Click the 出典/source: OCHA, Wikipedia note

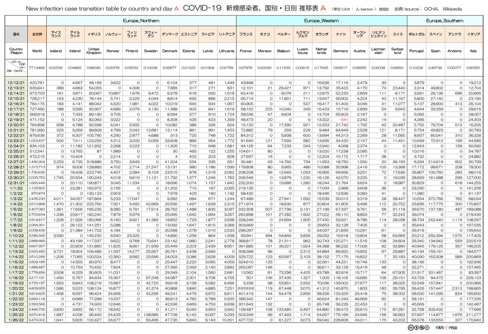(428, 9)
